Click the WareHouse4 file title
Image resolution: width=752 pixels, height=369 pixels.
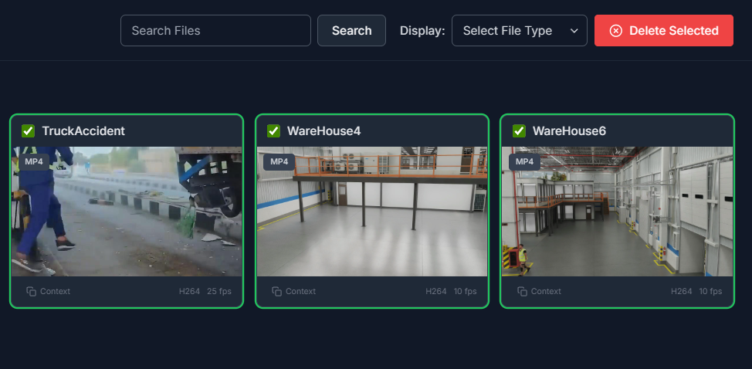323,131
